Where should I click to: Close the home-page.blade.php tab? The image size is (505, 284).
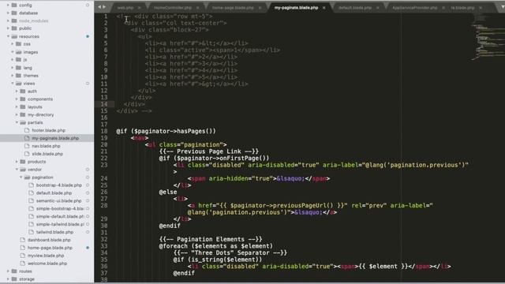pos(260,8)
